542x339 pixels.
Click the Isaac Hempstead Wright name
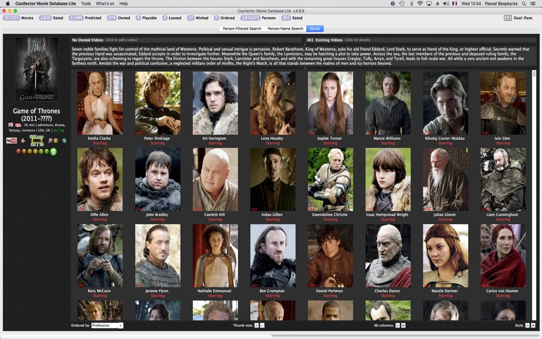(387, 215)
